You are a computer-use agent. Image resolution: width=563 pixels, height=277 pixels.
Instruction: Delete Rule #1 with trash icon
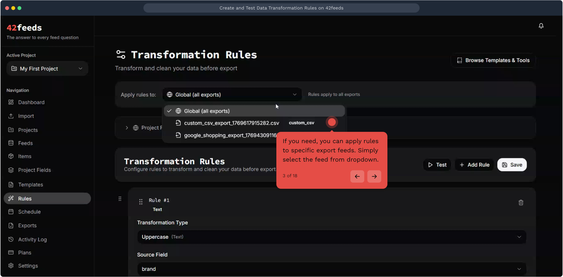tap(521, 203)
